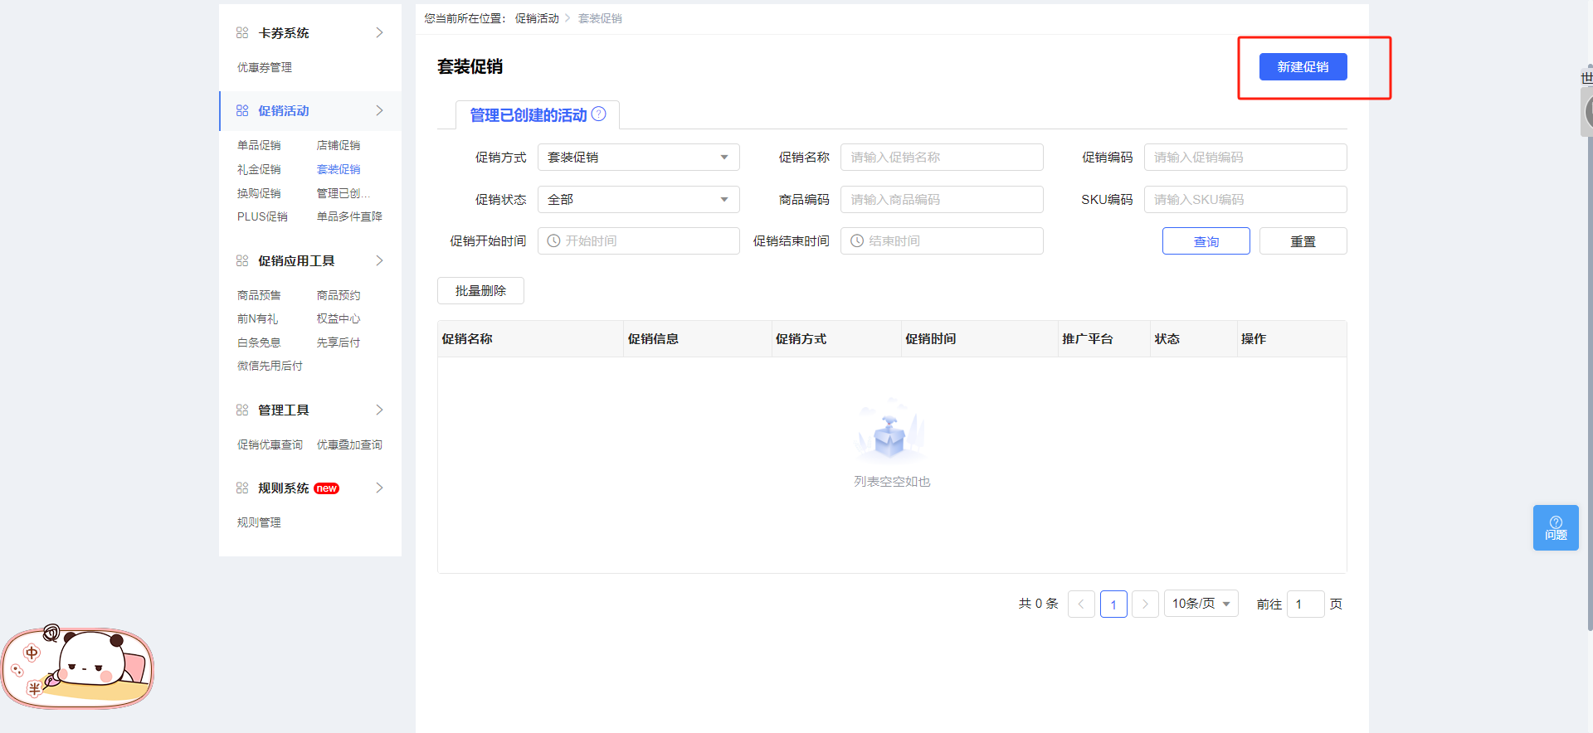Viewport: 1593px width, 733px height.
Task: Click the 促销名称 input field
Action: coord(942,158)
